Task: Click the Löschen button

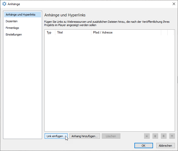Action: [x=111, y=136]
